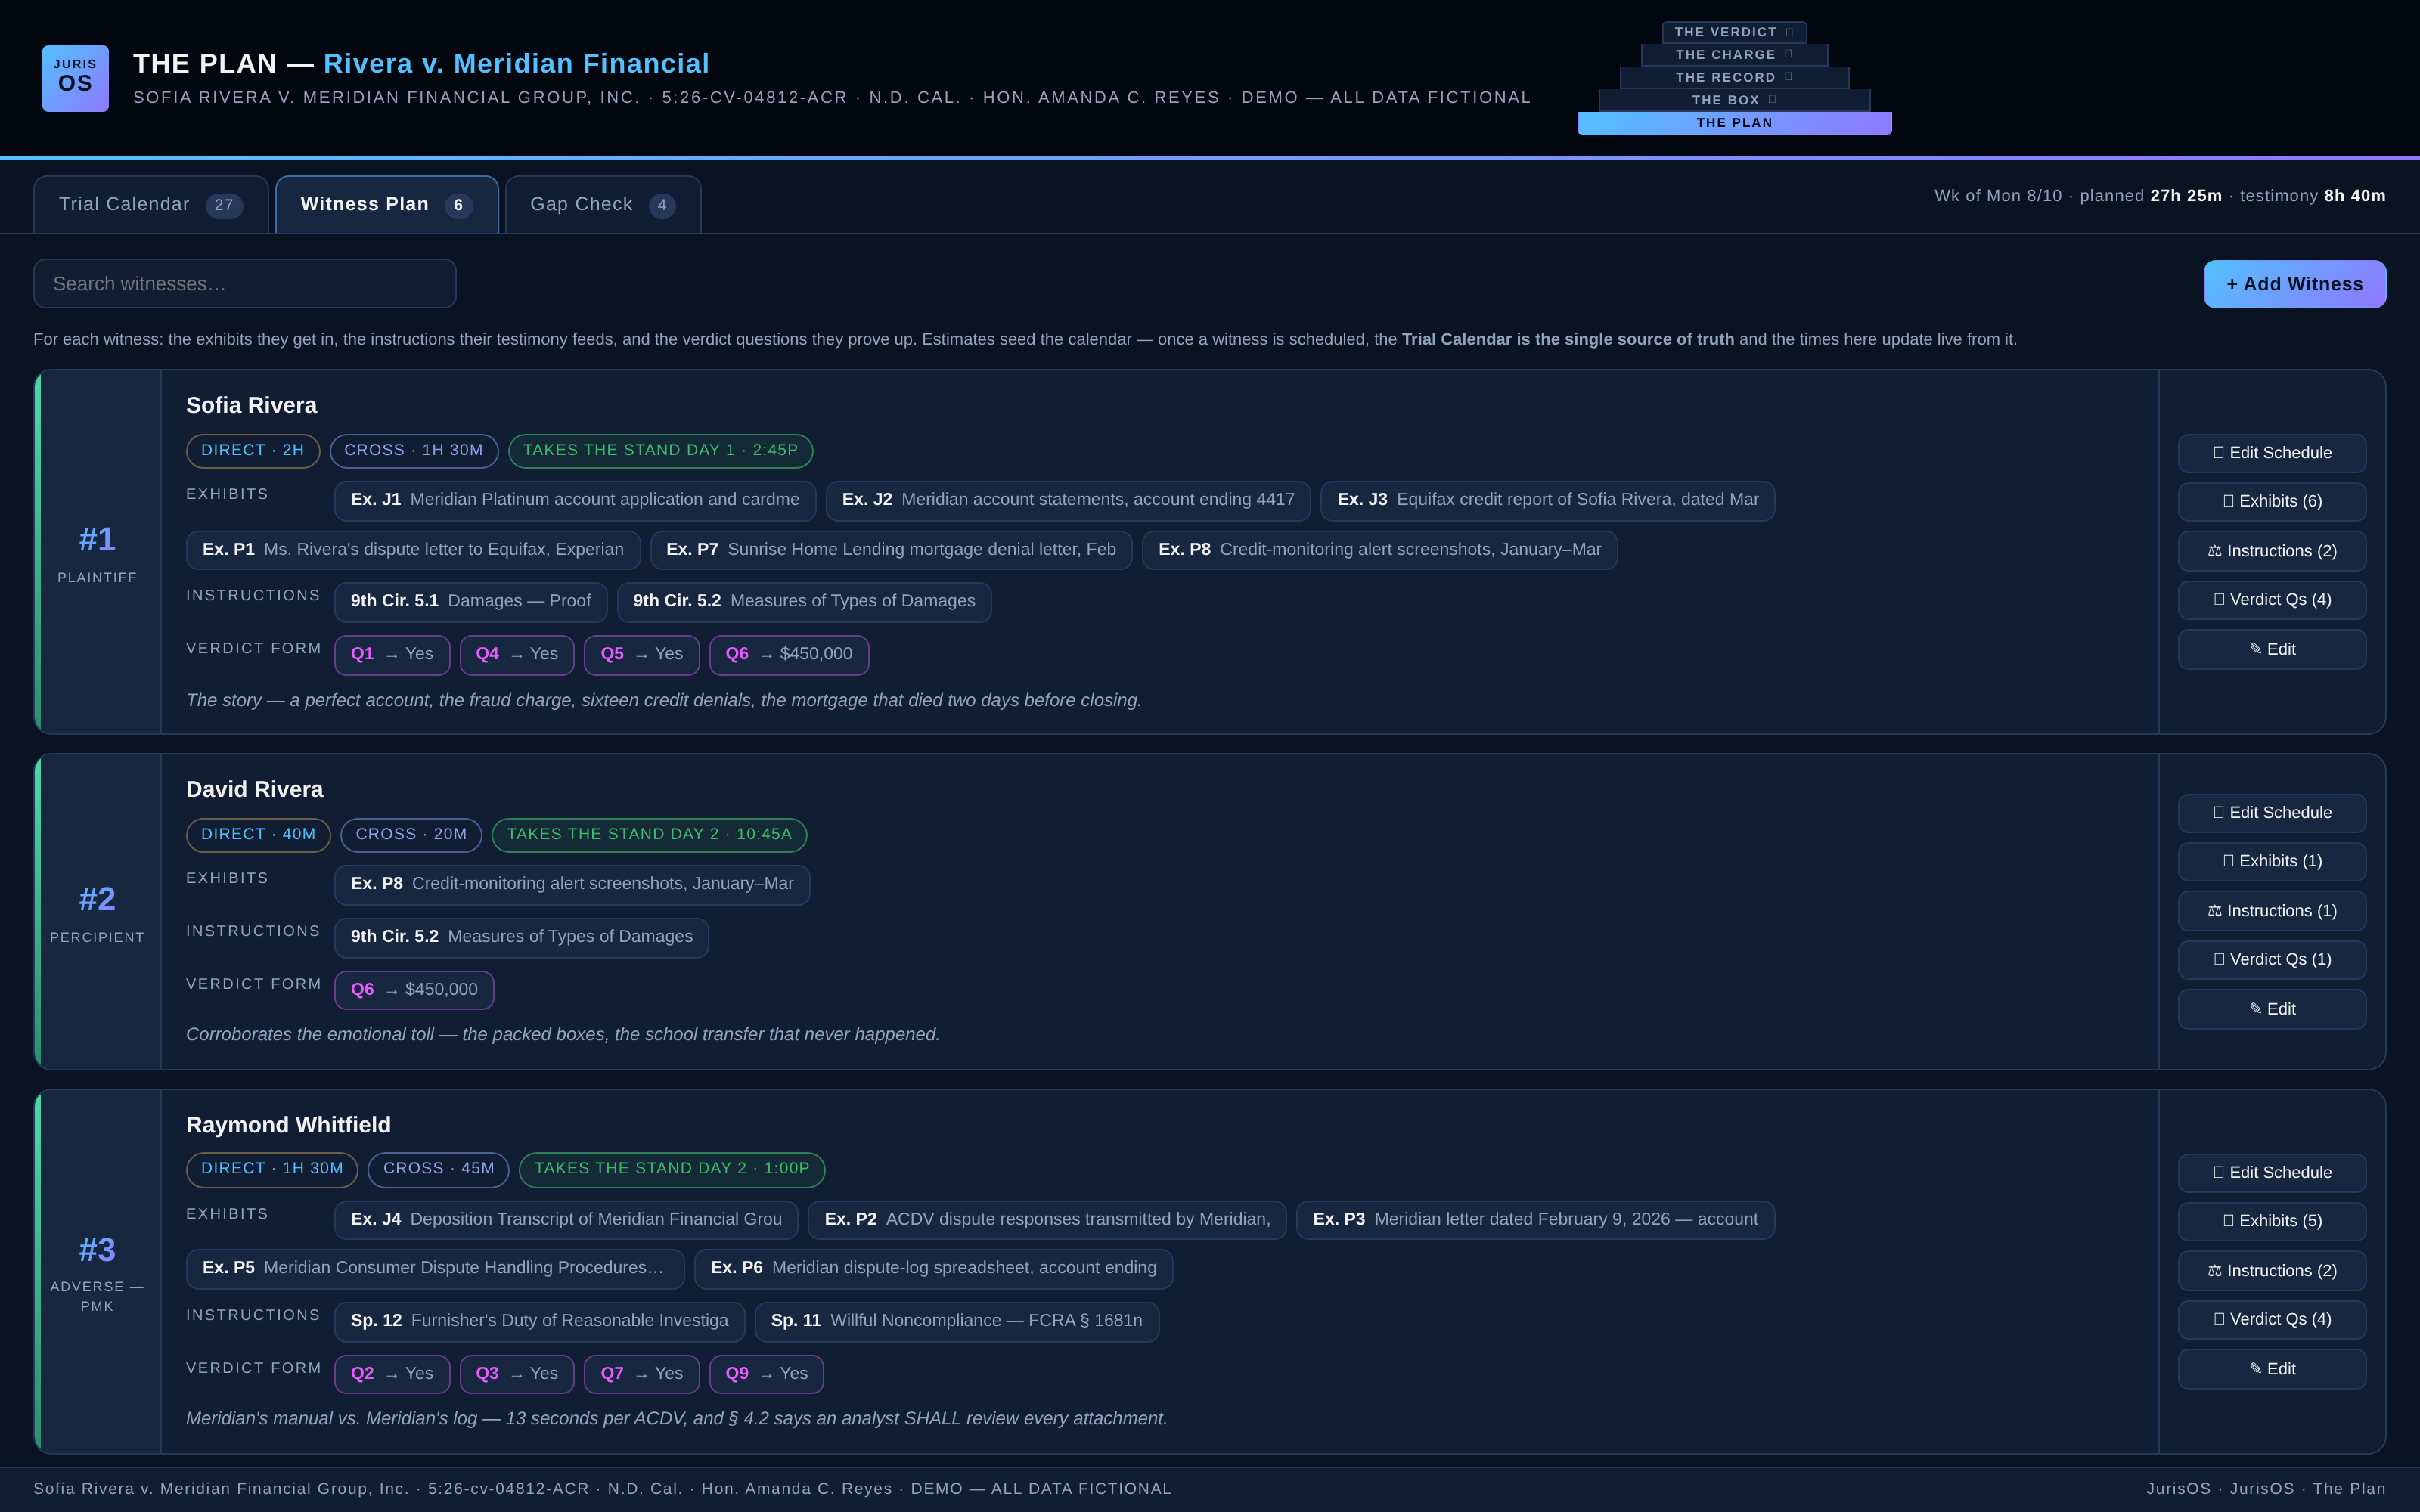Viewport: 2420px width, 1512px height.
Task: Open Ex. J2 Meridian account statements chip
Action: tap(1068, 500)
